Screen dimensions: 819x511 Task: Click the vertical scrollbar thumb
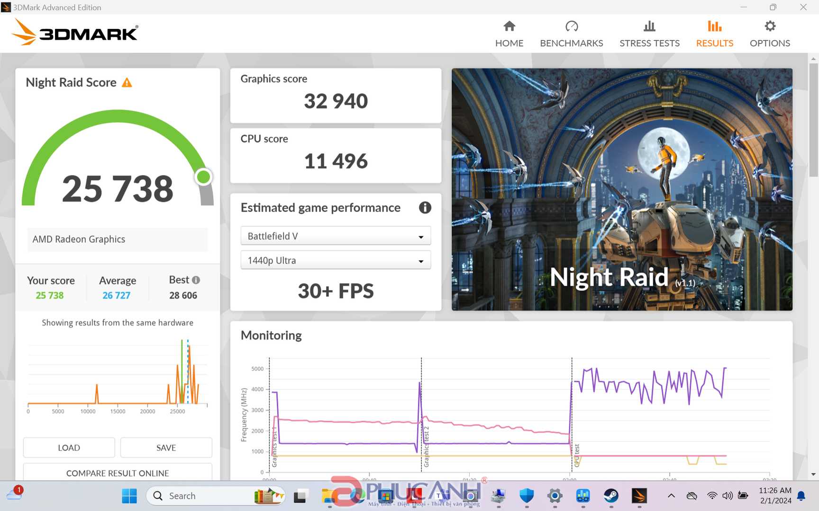point(813,119)
